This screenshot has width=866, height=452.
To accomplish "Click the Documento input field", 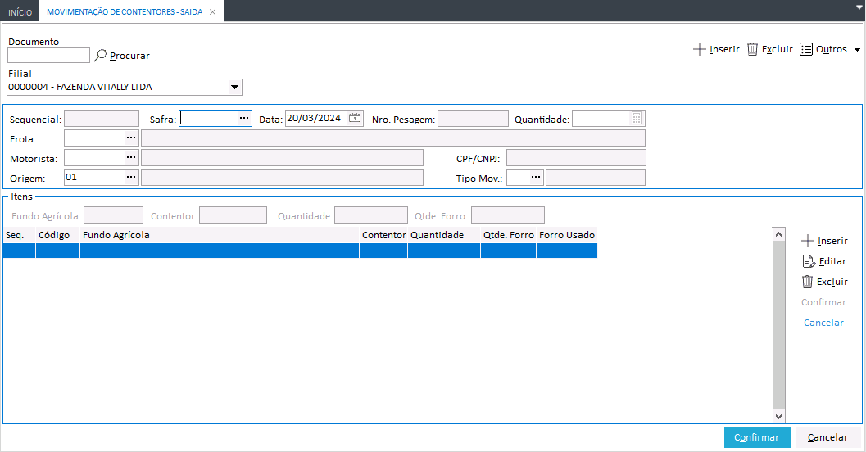I will click(48, 56).
